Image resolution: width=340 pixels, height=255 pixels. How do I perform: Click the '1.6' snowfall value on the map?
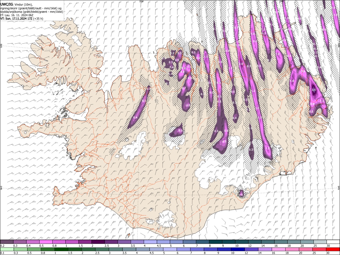[292, 81]
